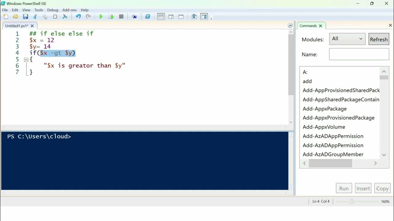Undo the last edit

click(x=78, y=17)
